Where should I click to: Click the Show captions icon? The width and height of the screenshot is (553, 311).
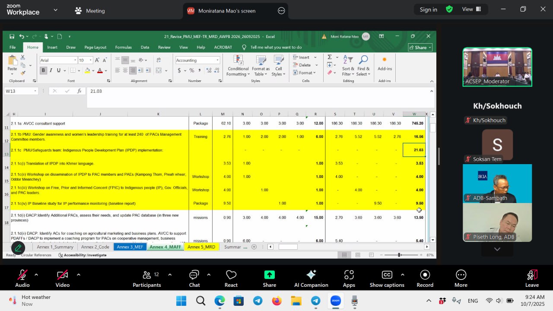[387, 275]
